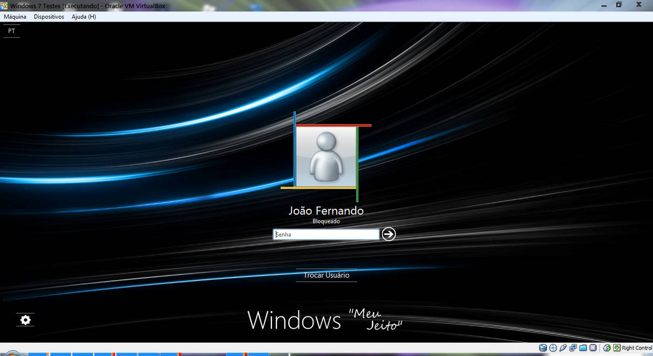
Task: Click Trocar Usuário to switch users
Action: (326, 275)
